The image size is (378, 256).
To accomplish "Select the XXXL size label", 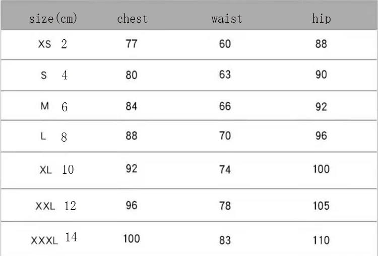I will (x=44, y=240).
